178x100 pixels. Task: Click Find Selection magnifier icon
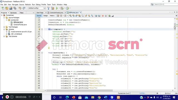tap(70, 16)
